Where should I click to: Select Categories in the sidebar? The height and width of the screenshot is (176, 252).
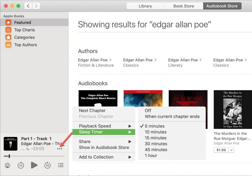click(34, 37)
